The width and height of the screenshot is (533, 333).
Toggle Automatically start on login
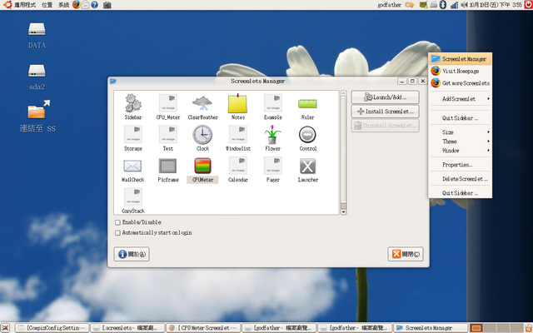pyautogui.click(x=117, y=233)
